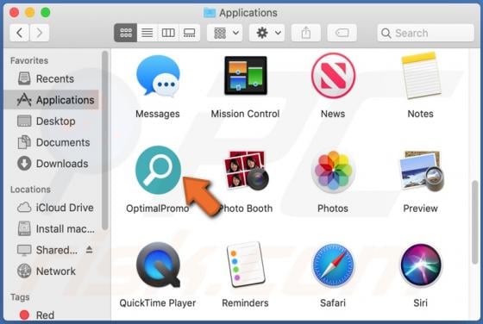Viewport: 483px width, 324px height.
Task: Click the "Reminders" name label
Action: [x=245, y=303]
